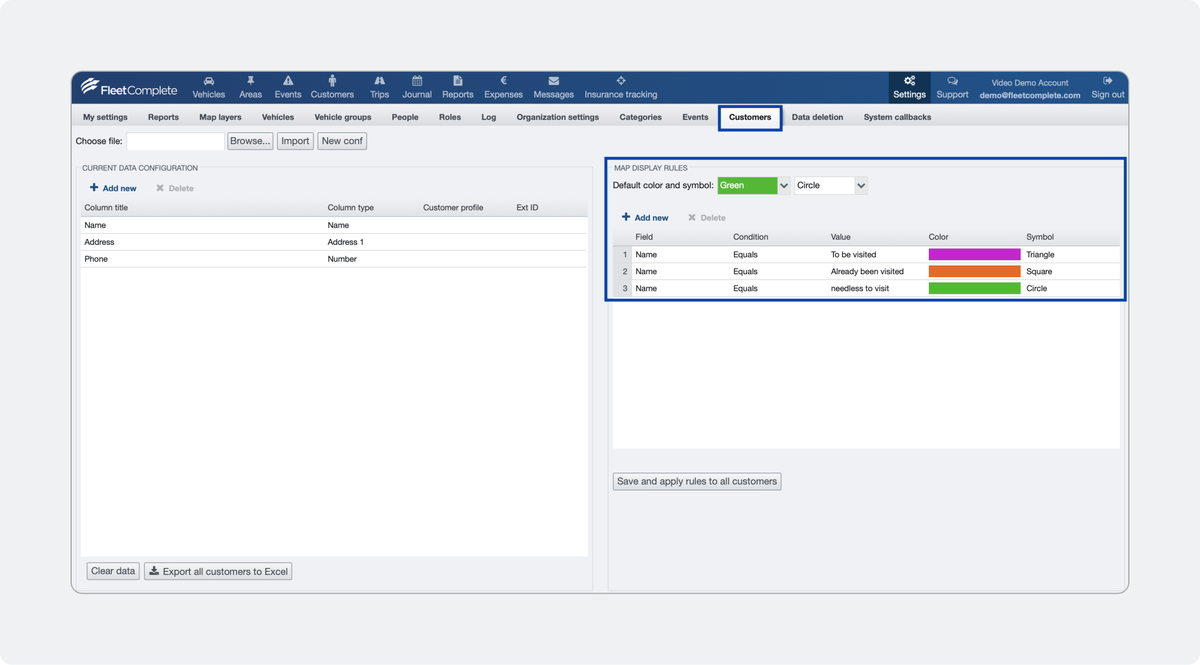This screenshot has height=665, width=1200.
Task: Open Customers in the top navigation bar
Action: pos(332,87)
